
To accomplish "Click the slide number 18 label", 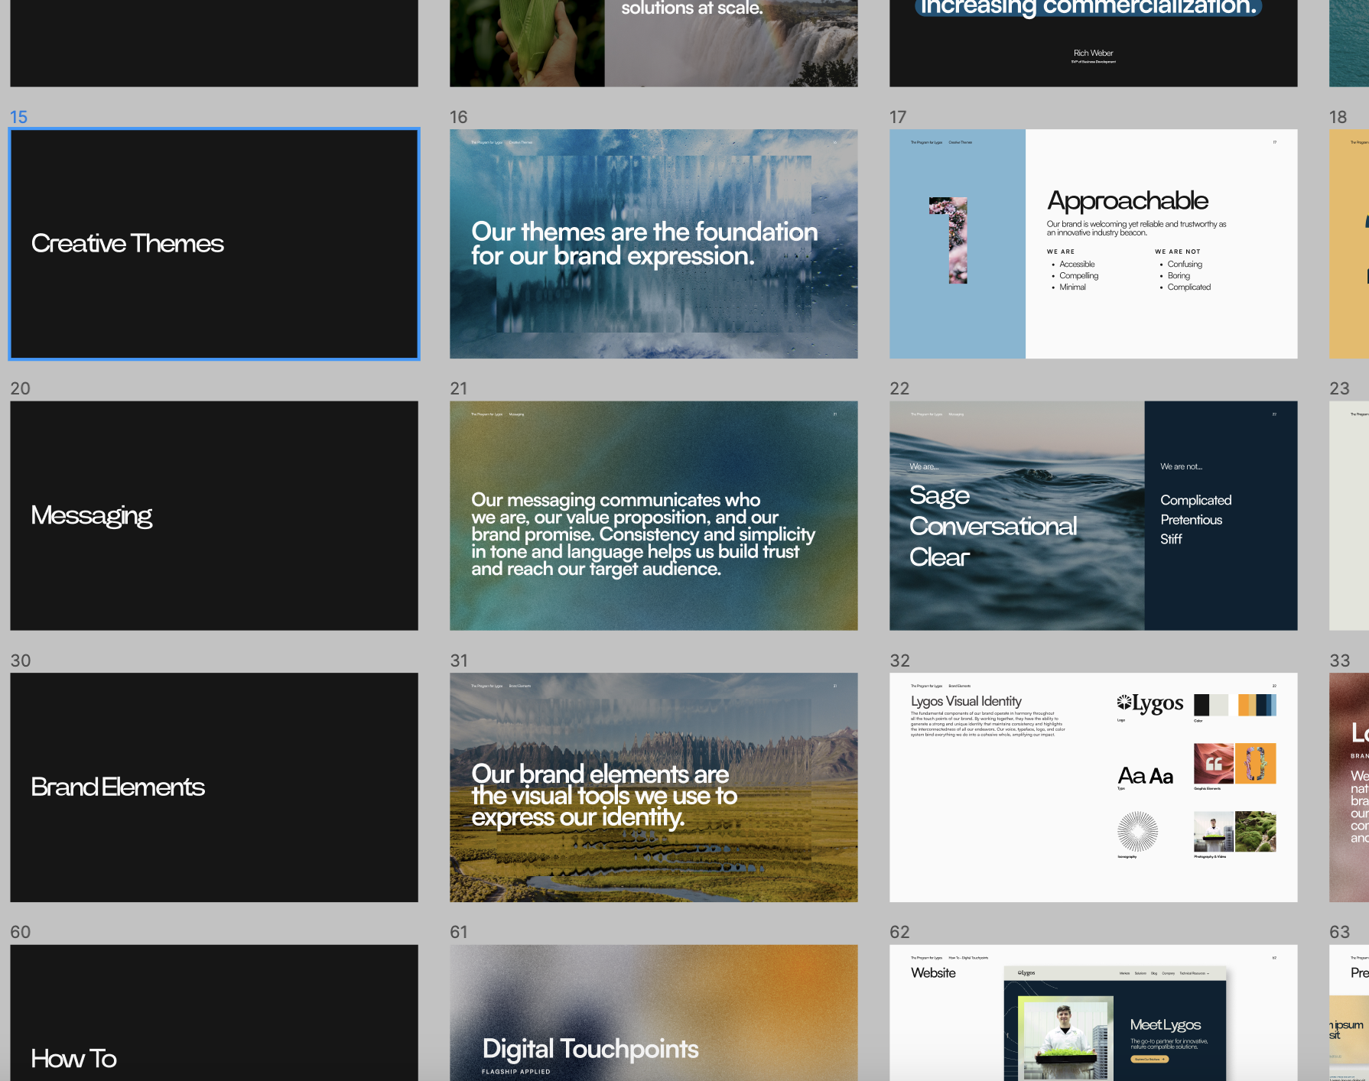I will pyautogui.click(x=1338, y=117).
